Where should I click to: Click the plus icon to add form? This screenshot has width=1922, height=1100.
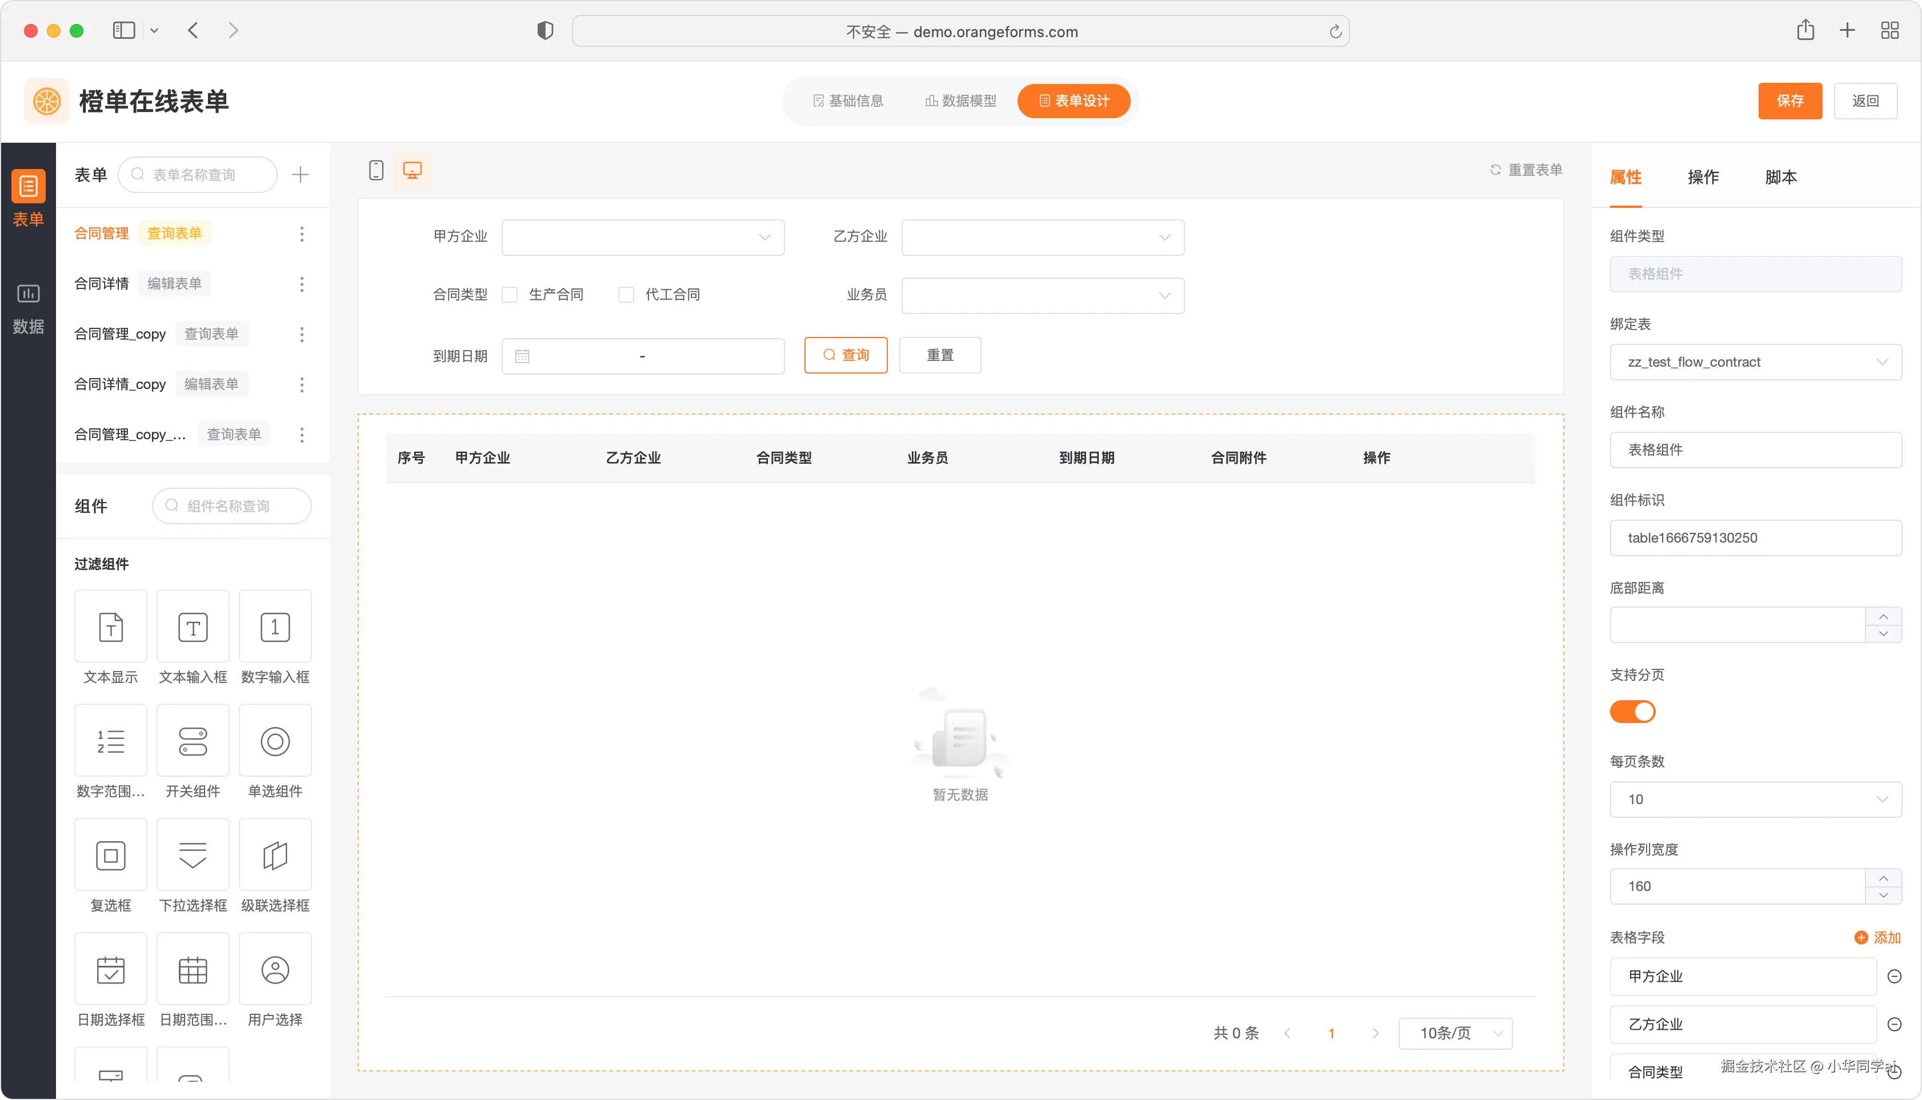click(x=300, y=175)
